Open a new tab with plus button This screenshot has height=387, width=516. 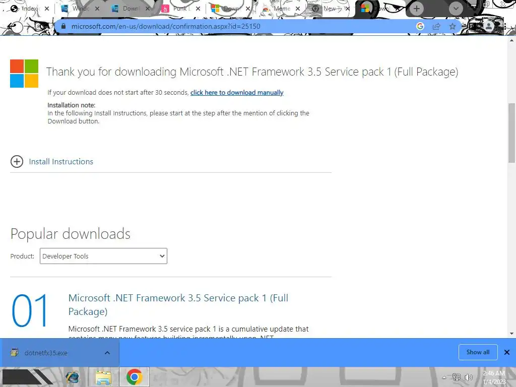point(417,9)
